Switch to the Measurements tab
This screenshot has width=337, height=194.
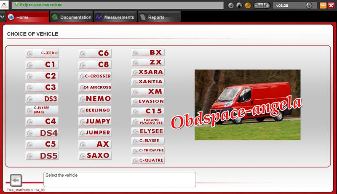(115, 17)
